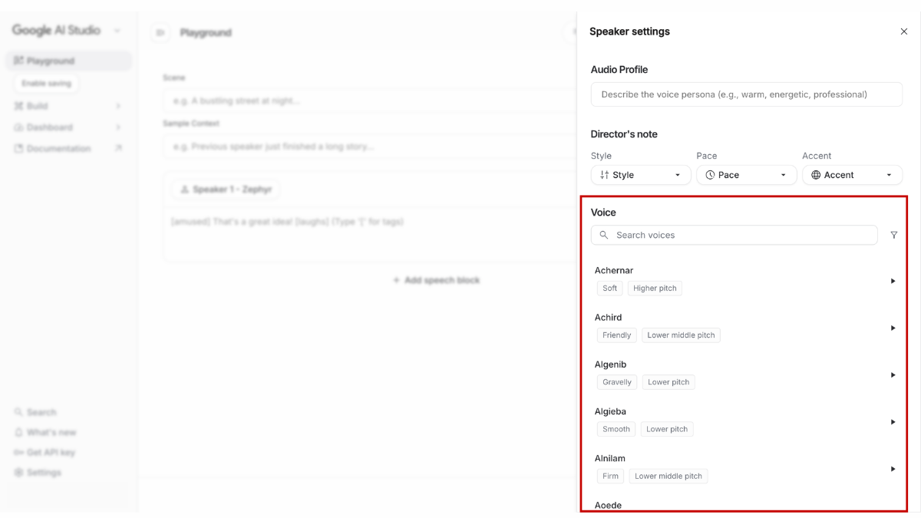Open the Accent dropdown

[x=852, y=175]
